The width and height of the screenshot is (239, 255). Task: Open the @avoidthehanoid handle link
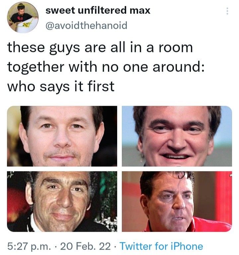click(x=86, y=26)
